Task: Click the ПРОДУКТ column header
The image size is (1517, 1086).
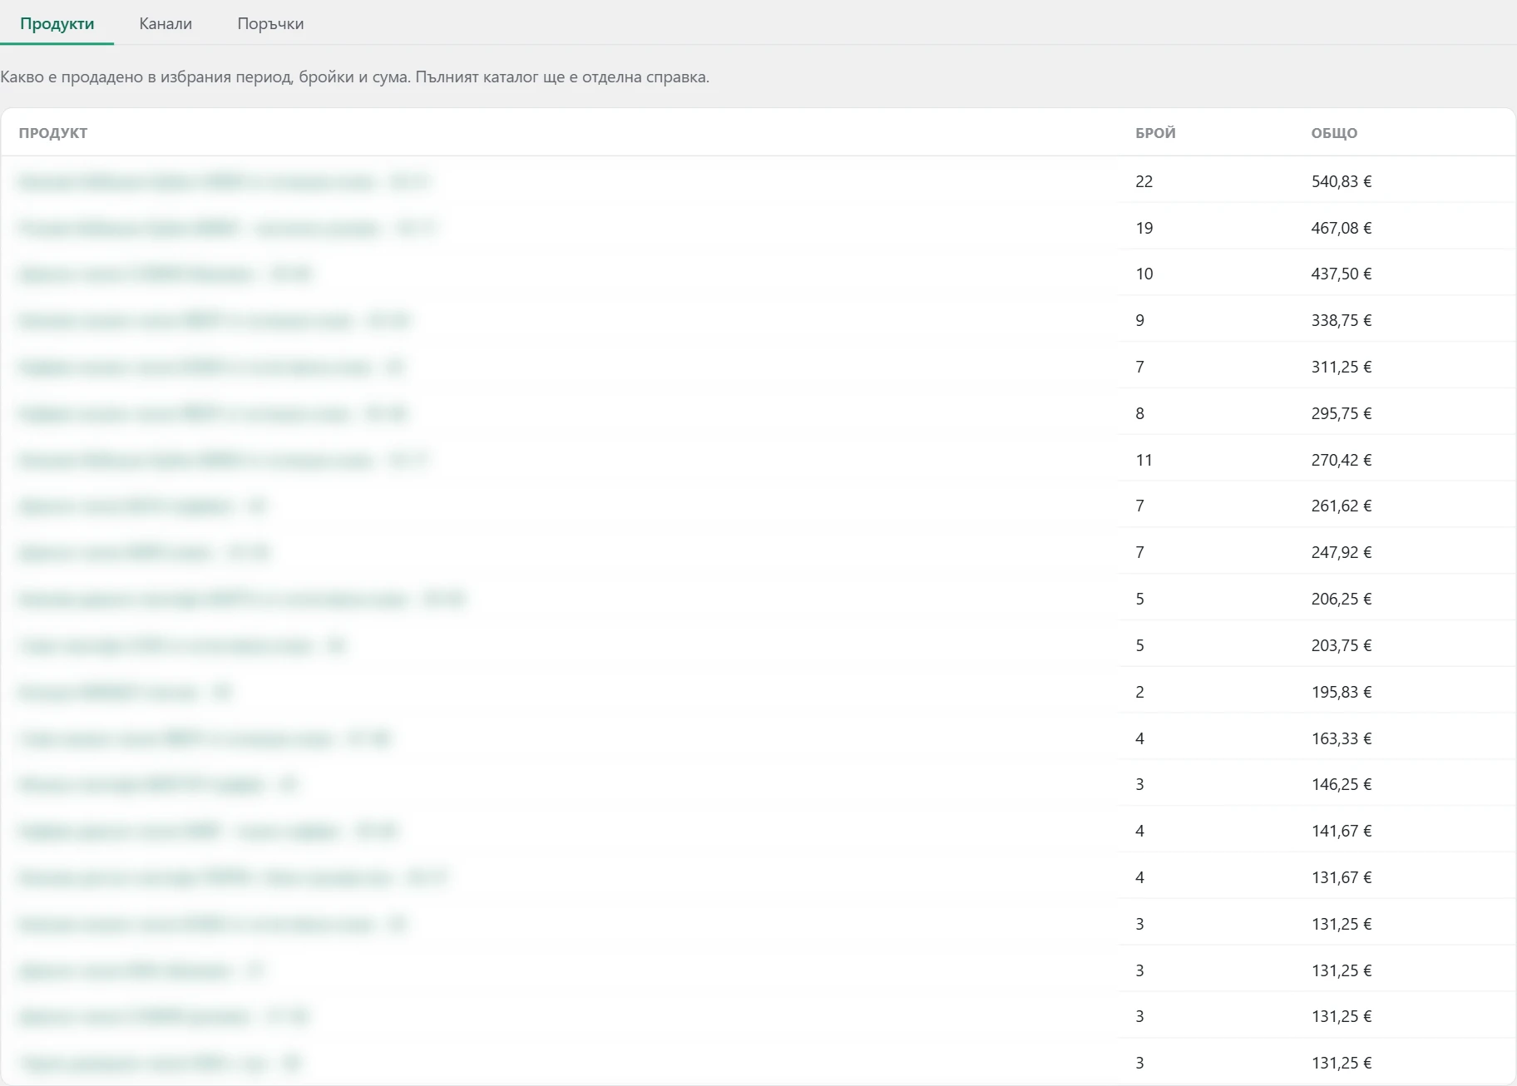Action: click(53, 133)
